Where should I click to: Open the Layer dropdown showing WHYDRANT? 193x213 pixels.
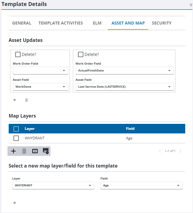53,185
